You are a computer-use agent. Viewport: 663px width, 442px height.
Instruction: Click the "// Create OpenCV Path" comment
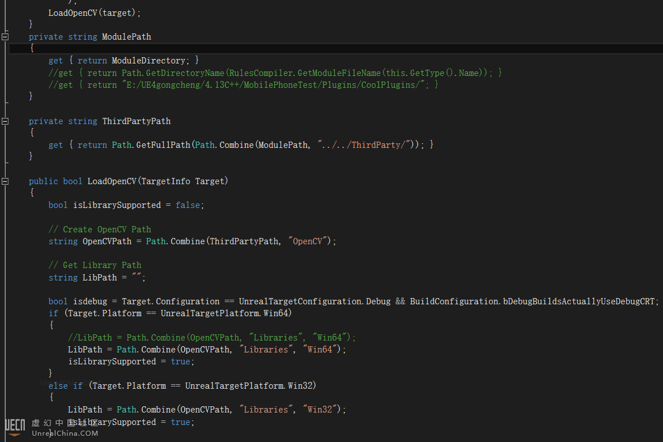100,229
